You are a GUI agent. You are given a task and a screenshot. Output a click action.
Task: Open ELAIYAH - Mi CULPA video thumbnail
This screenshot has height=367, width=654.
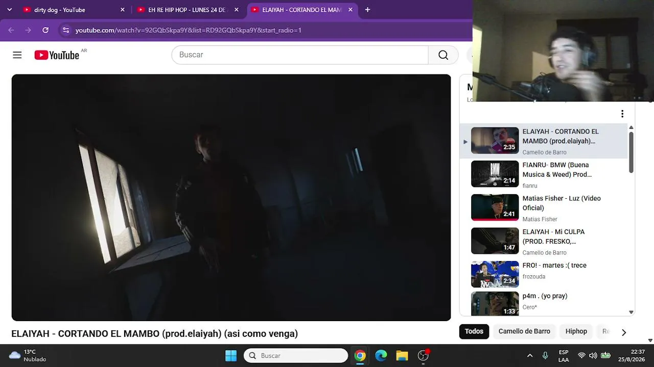[495, 241]
